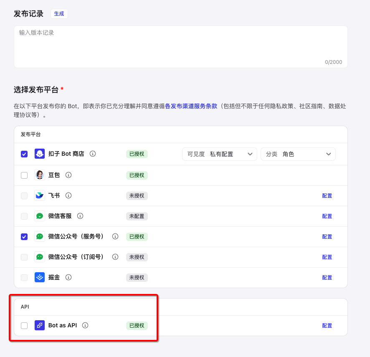Screen dimensions: 370x357
Task: Click the 未授权 badge for 掘金
Action: [x=137, y=278]
